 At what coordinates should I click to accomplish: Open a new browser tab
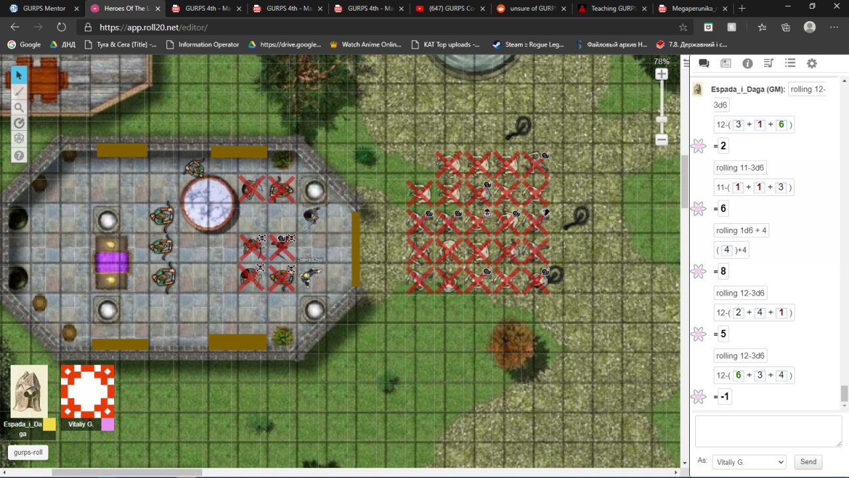pos(742,8)
